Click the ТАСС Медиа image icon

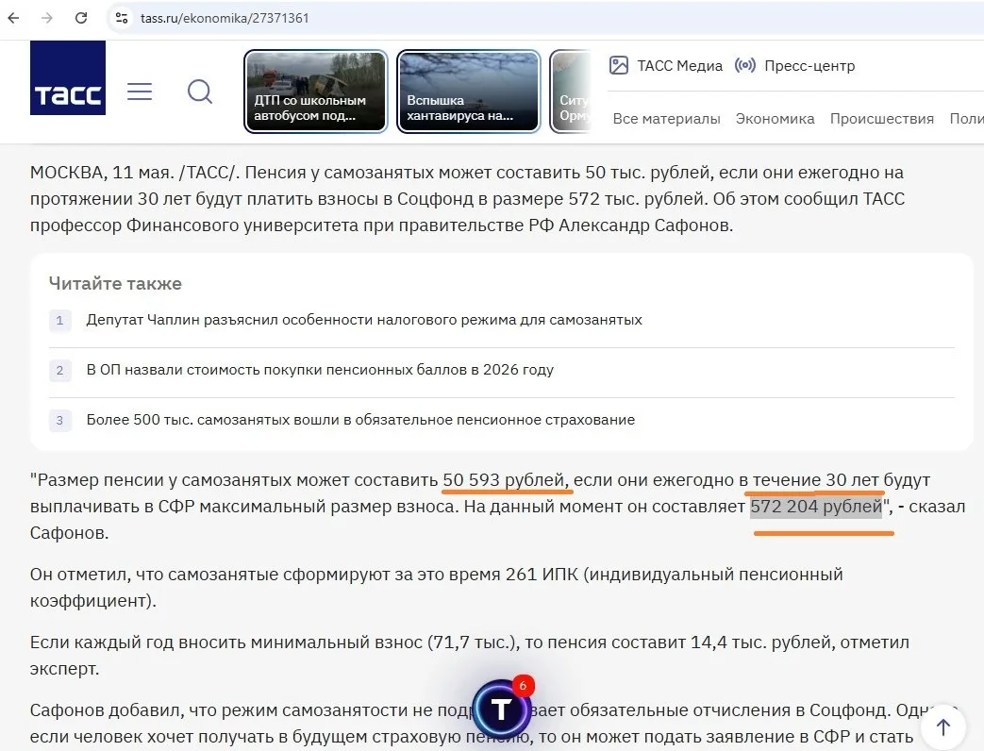[619, 65]
